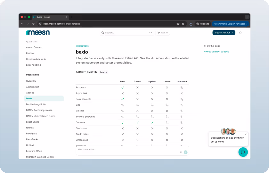This screenshot has width=269, height=173.
Task: Open the Chrome tab list dropdown arrow
Action: [x=247, y=17]
